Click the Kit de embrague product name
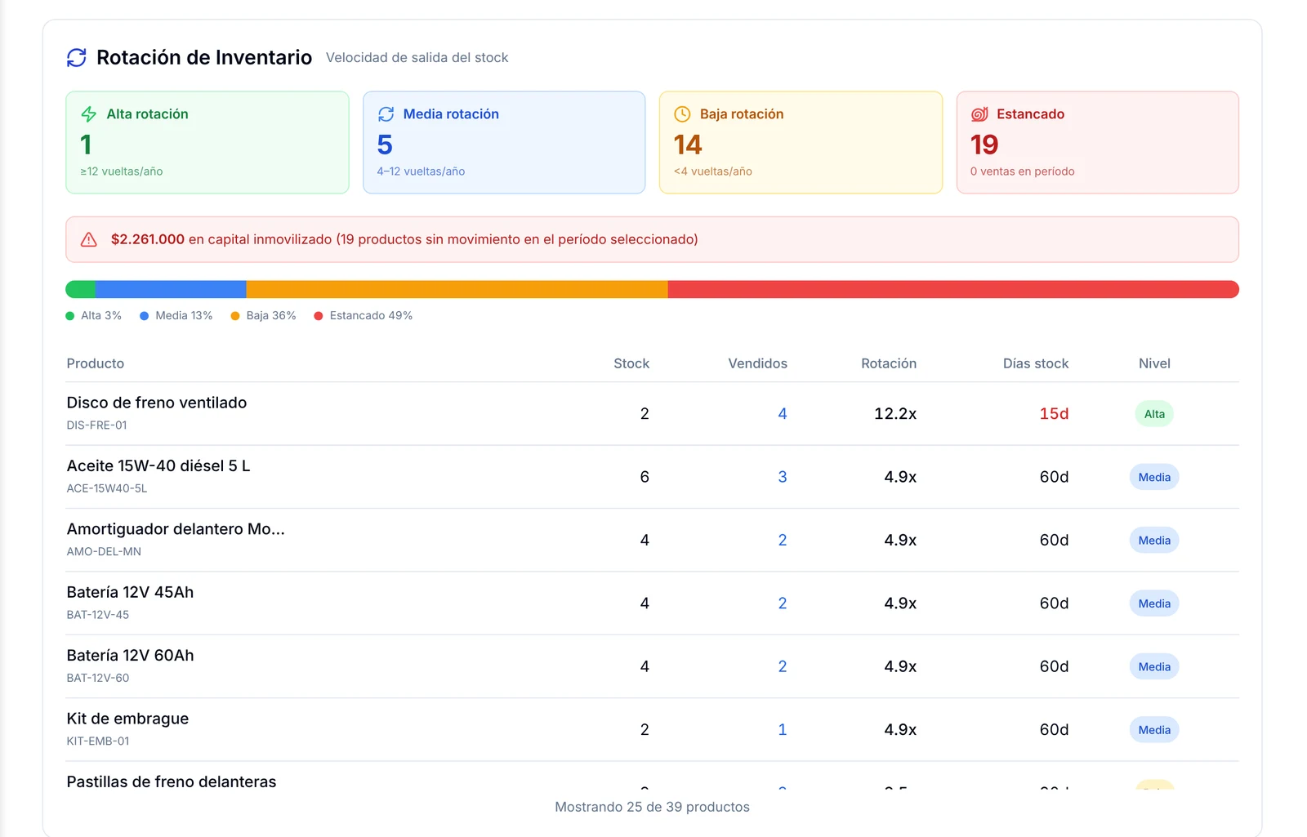The width and height of the screenshot is (1307, 837). coord(127,719)
